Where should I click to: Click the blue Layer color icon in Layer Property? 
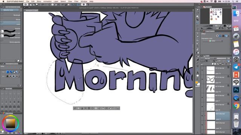point(226,36)
